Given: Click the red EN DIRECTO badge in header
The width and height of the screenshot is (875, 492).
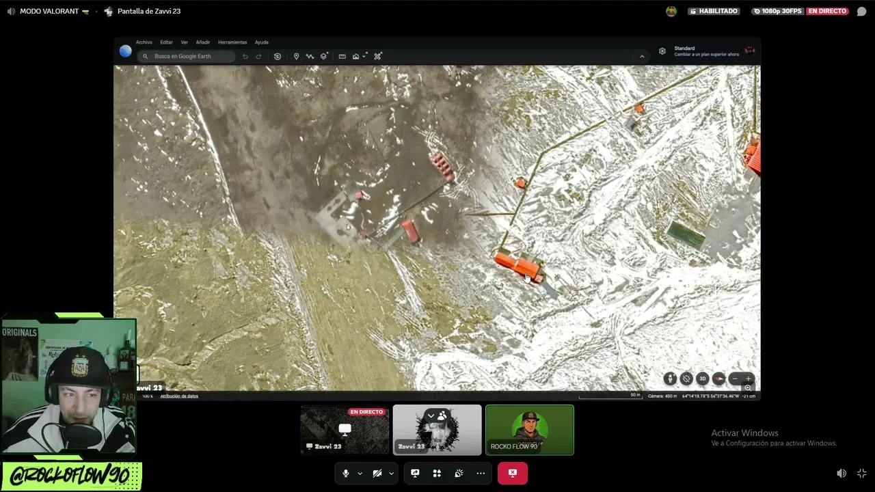Looking at the screenshot, I should [827, 12].
